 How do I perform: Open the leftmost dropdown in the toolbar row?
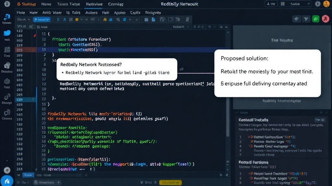pyautogui.click(x=23, y=19)
